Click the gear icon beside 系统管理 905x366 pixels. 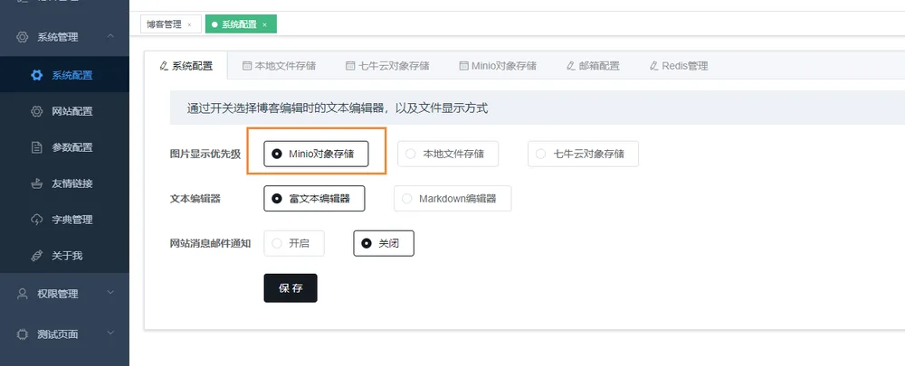coord(23,37)
